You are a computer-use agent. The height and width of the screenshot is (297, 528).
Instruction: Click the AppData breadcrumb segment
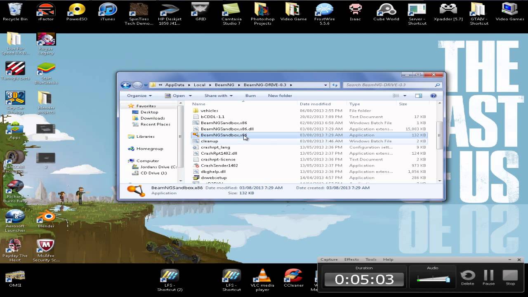coord(174,85)
